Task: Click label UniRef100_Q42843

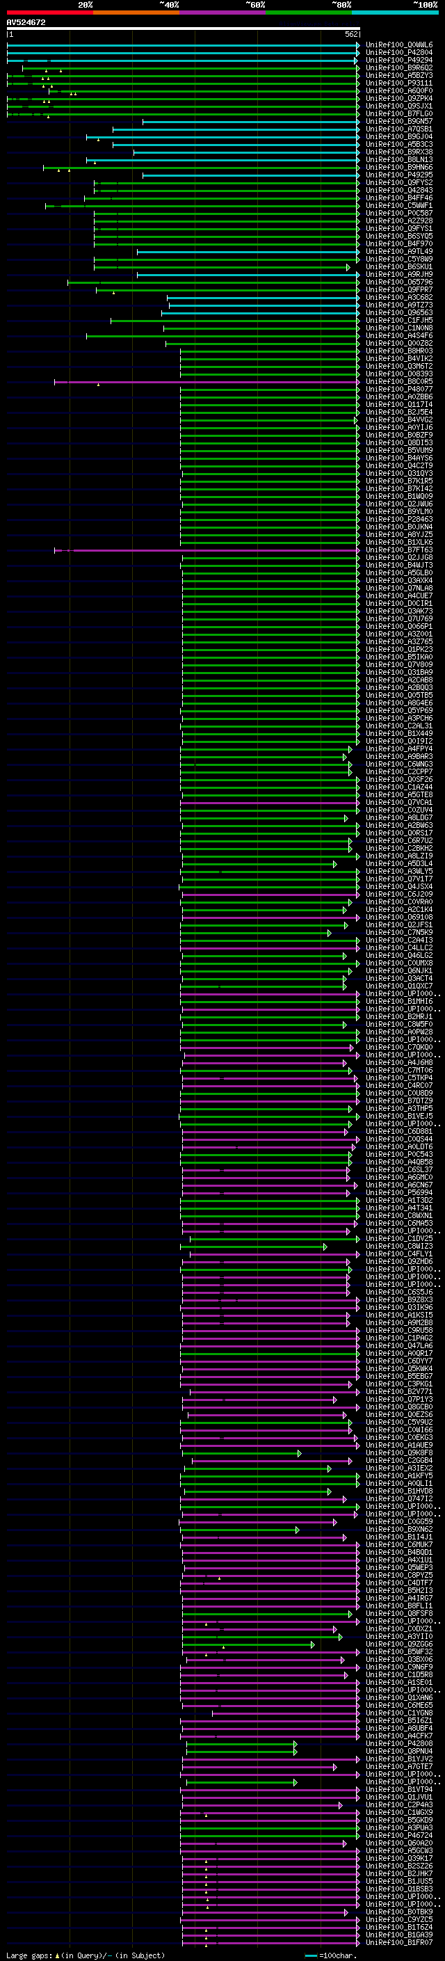Action: click(398, 191)
